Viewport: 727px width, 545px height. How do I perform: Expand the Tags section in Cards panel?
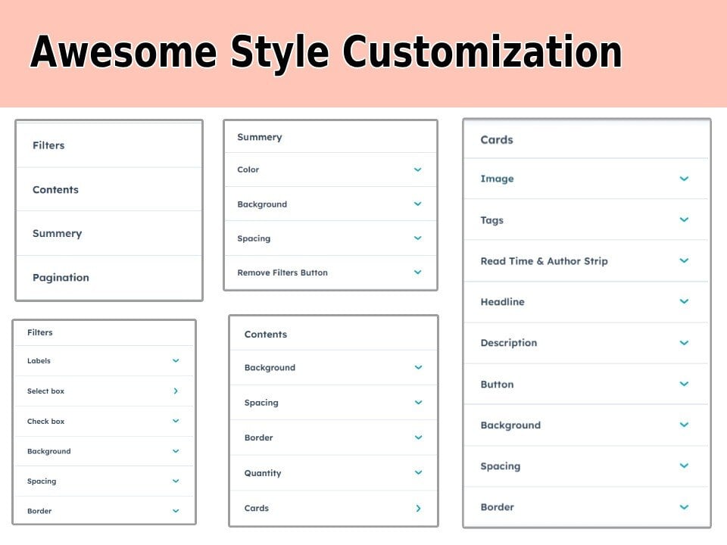tap(683, 220)
